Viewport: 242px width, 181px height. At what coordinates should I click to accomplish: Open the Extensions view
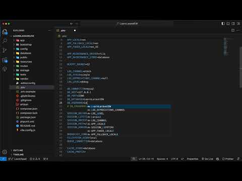tap(5, 60)
